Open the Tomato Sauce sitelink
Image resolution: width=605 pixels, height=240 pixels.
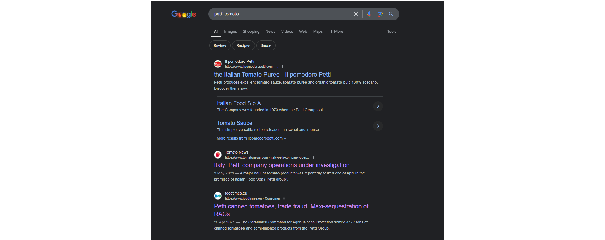point(234,123)
